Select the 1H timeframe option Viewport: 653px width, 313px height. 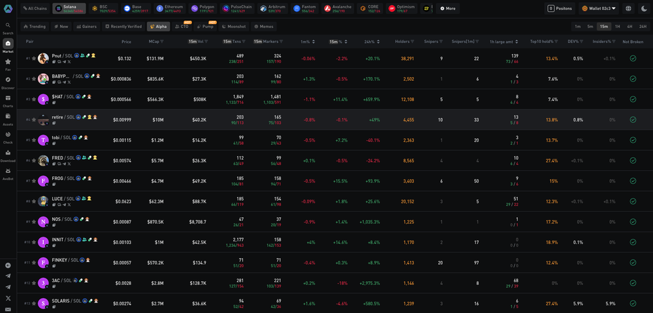[618, 27]
